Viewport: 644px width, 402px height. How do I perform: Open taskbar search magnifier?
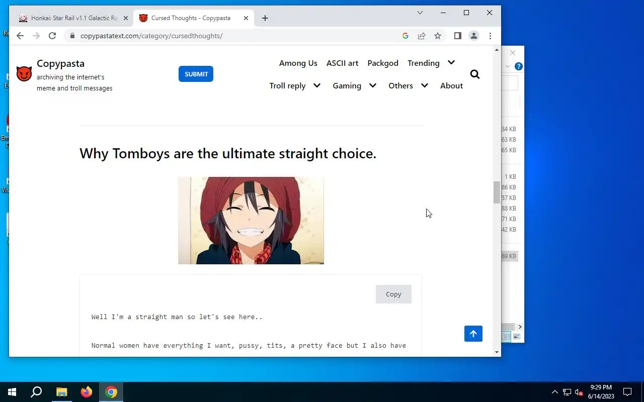pyautogui.click(x=36, y=392)
